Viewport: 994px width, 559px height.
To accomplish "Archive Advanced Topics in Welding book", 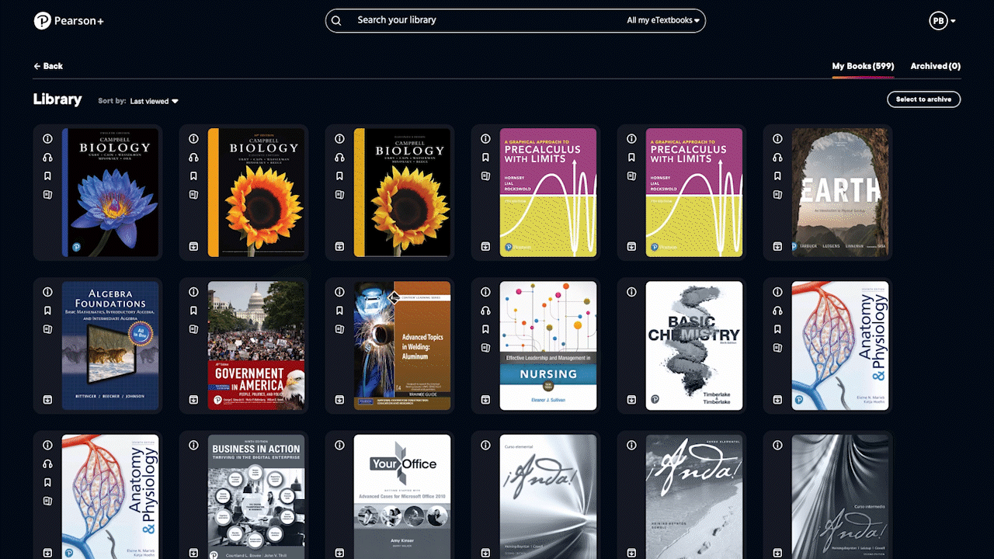I will [339, 400].
